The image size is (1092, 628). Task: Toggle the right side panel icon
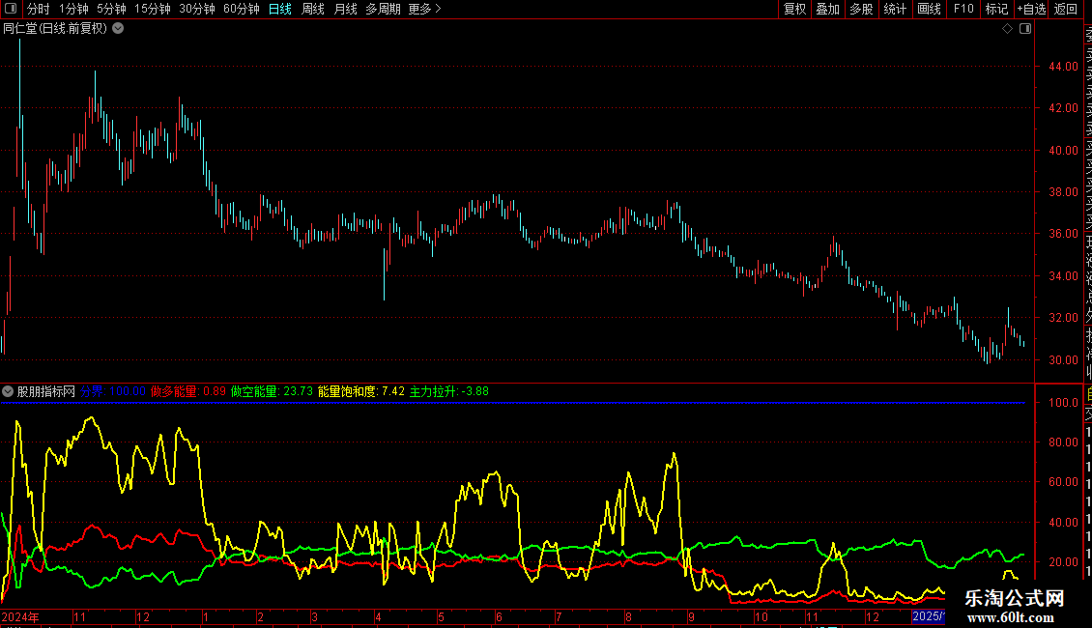[x=1025, y=29]
